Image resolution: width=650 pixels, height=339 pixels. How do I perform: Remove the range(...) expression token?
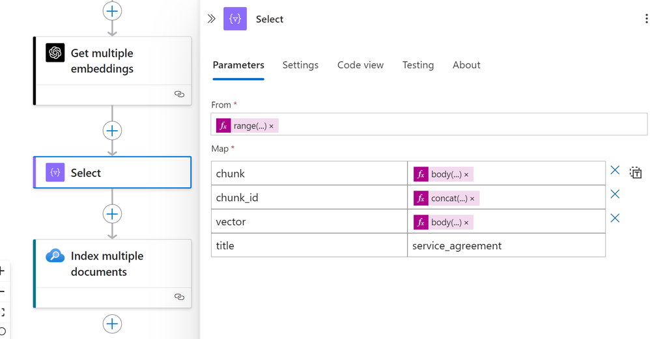pyautogui.click(x=272, y=126)
